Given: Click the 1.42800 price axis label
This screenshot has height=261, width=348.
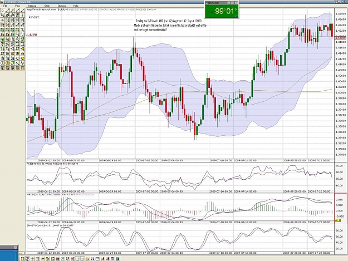Looking at the screenshot, I should [x=341, y=13].
